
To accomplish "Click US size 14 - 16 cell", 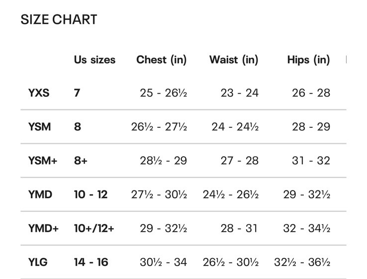I will coord(91,262).
